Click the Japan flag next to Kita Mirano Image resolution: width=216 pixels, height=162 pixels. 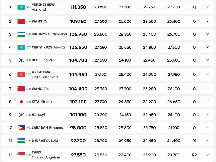(21, 102)
